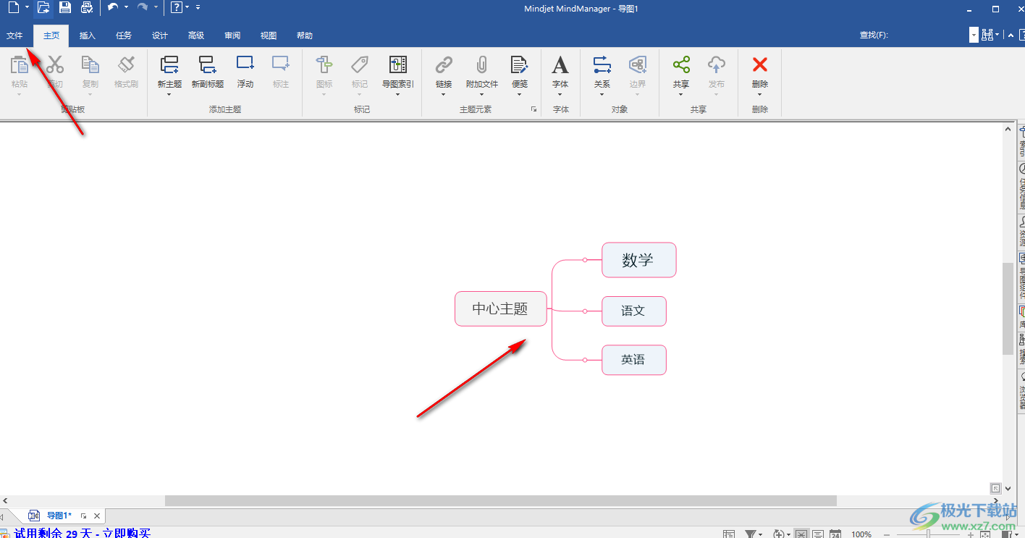Click the Boundary (边界) icon
The height and width of the screenshot is (538, 1025).
[638, 65]
